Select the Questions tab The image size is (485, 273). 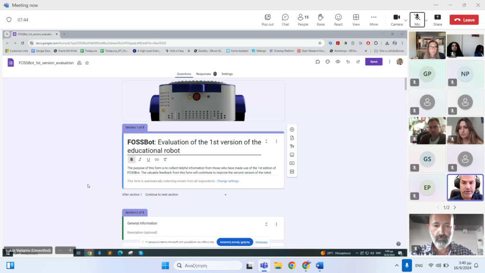pyautogui.click(x=184, y=74)
